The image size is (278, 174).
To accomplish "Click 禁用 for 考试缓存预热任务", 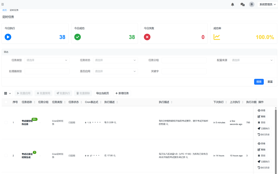I will tap(261, 123).
